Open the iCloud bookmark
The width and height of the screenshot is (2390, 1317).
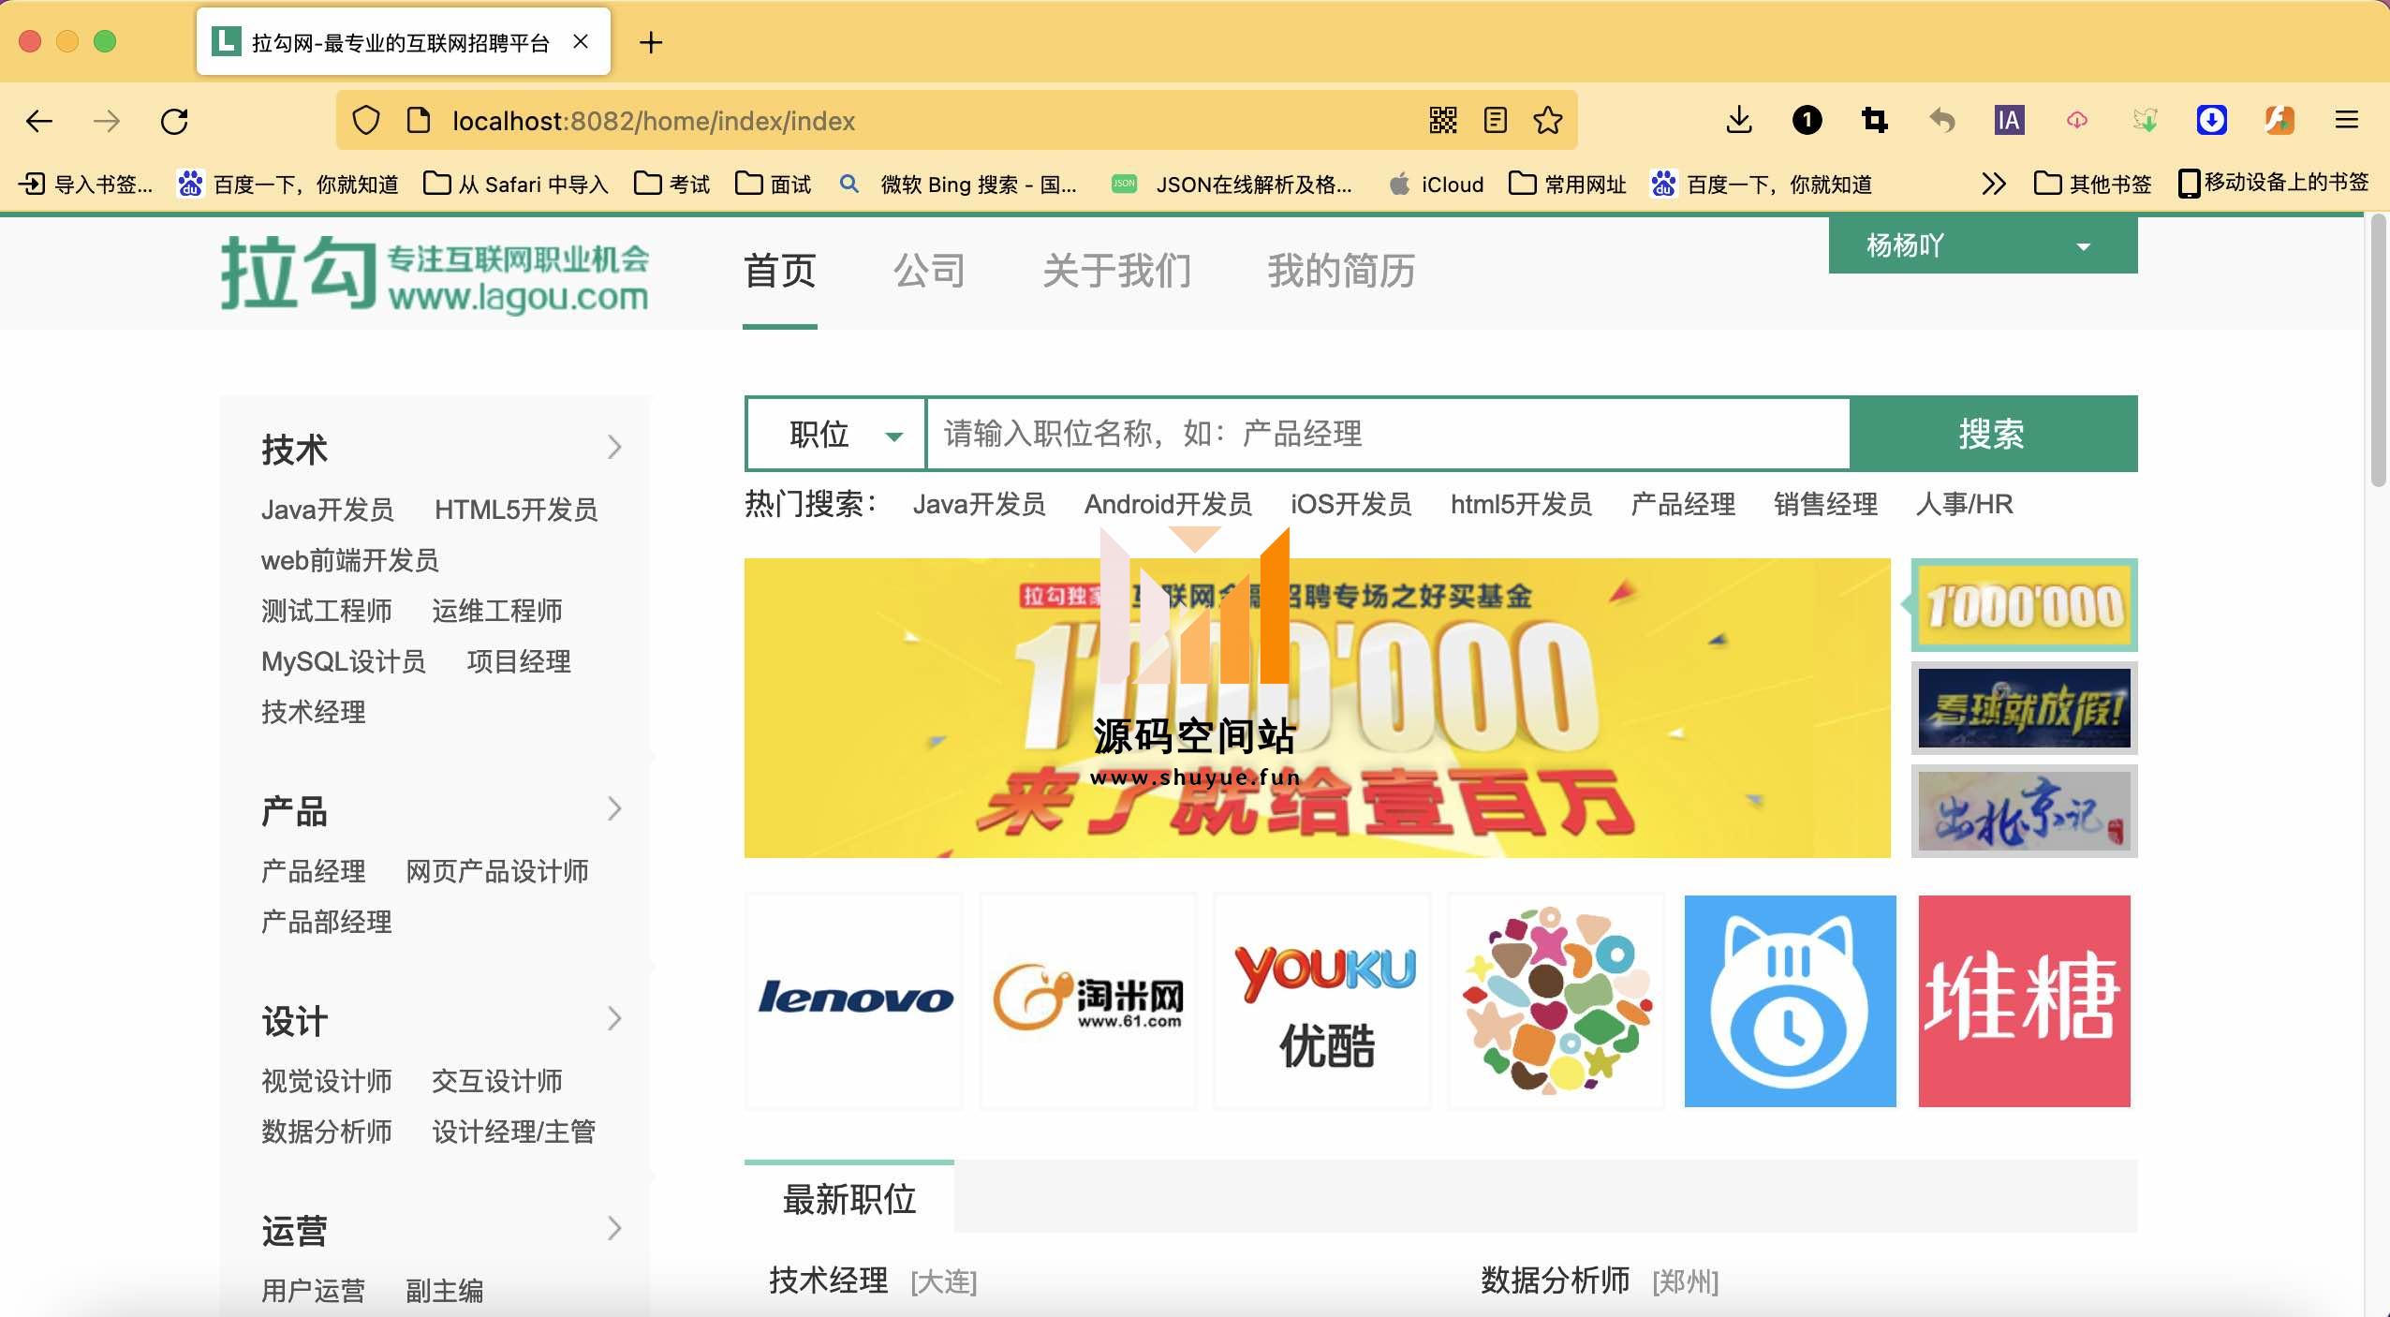pos(1437,184)
